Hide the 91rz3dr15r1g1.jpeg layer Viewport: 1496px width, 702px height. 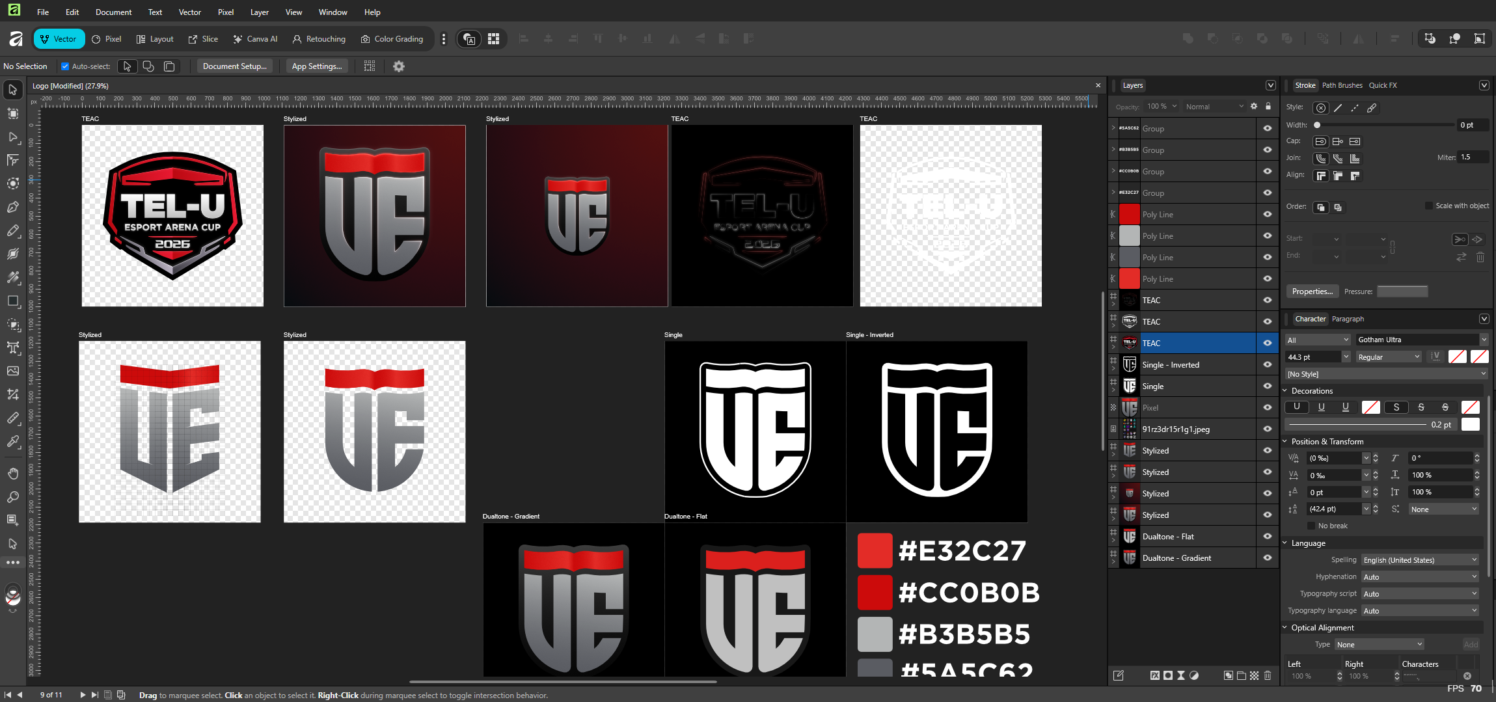[1268, 429]
